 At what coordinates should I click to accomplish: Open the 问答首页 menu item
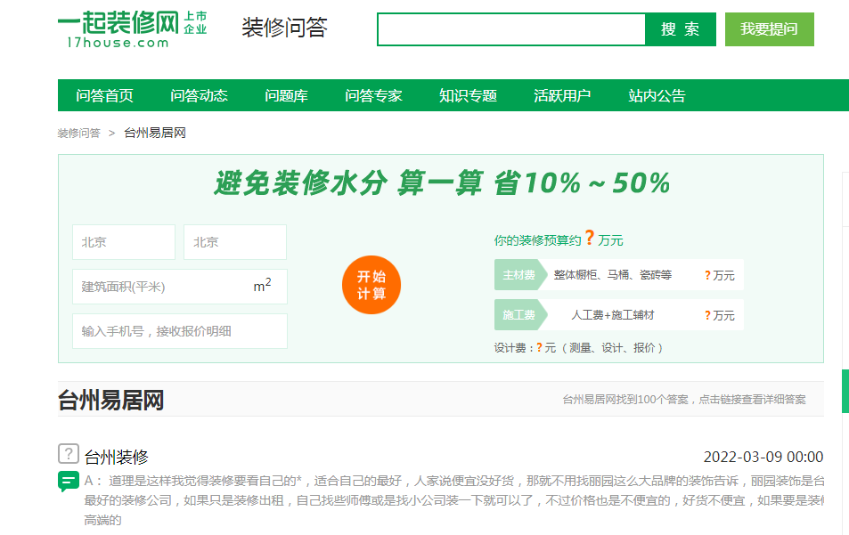104,96
